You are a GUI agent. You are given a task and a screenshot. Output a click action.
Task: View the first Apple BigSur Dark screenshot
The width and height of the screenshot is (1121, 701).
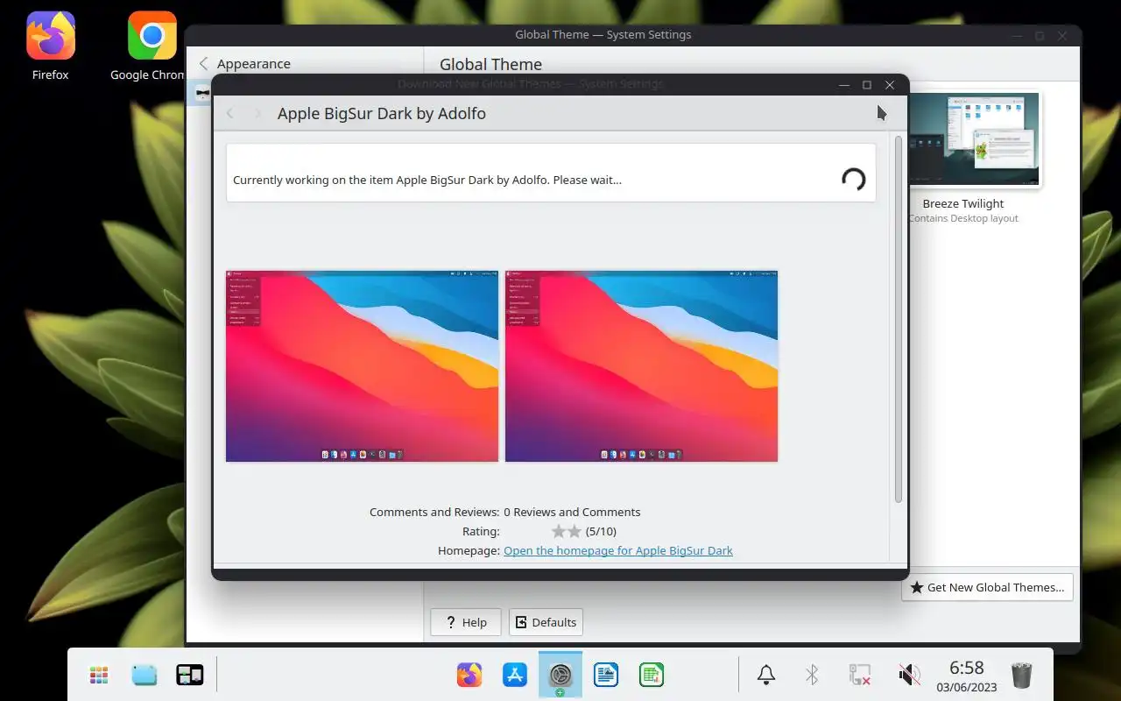coord(362,366)
